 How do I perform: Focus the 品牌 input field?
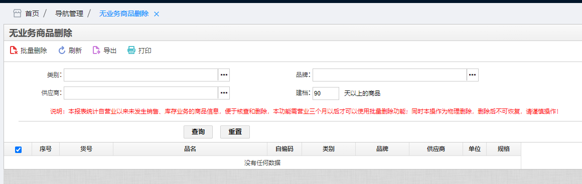pyautogui.click(x=389, y=75)
